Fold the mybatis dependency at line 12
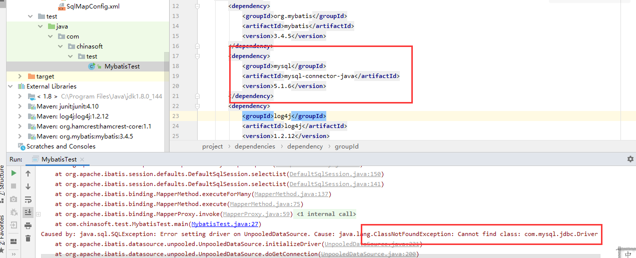Image resolution: width=636 pixels, height=258 pixels. 198,6
